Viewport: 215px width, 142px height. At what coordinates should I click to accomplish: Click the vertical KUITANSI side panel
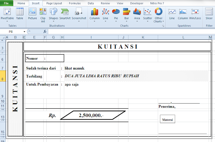pos(15,89)
